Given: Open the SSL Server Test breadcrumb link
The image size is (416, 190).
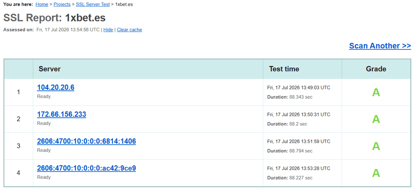Looking at the screenshot, I should tap(93, 4).
